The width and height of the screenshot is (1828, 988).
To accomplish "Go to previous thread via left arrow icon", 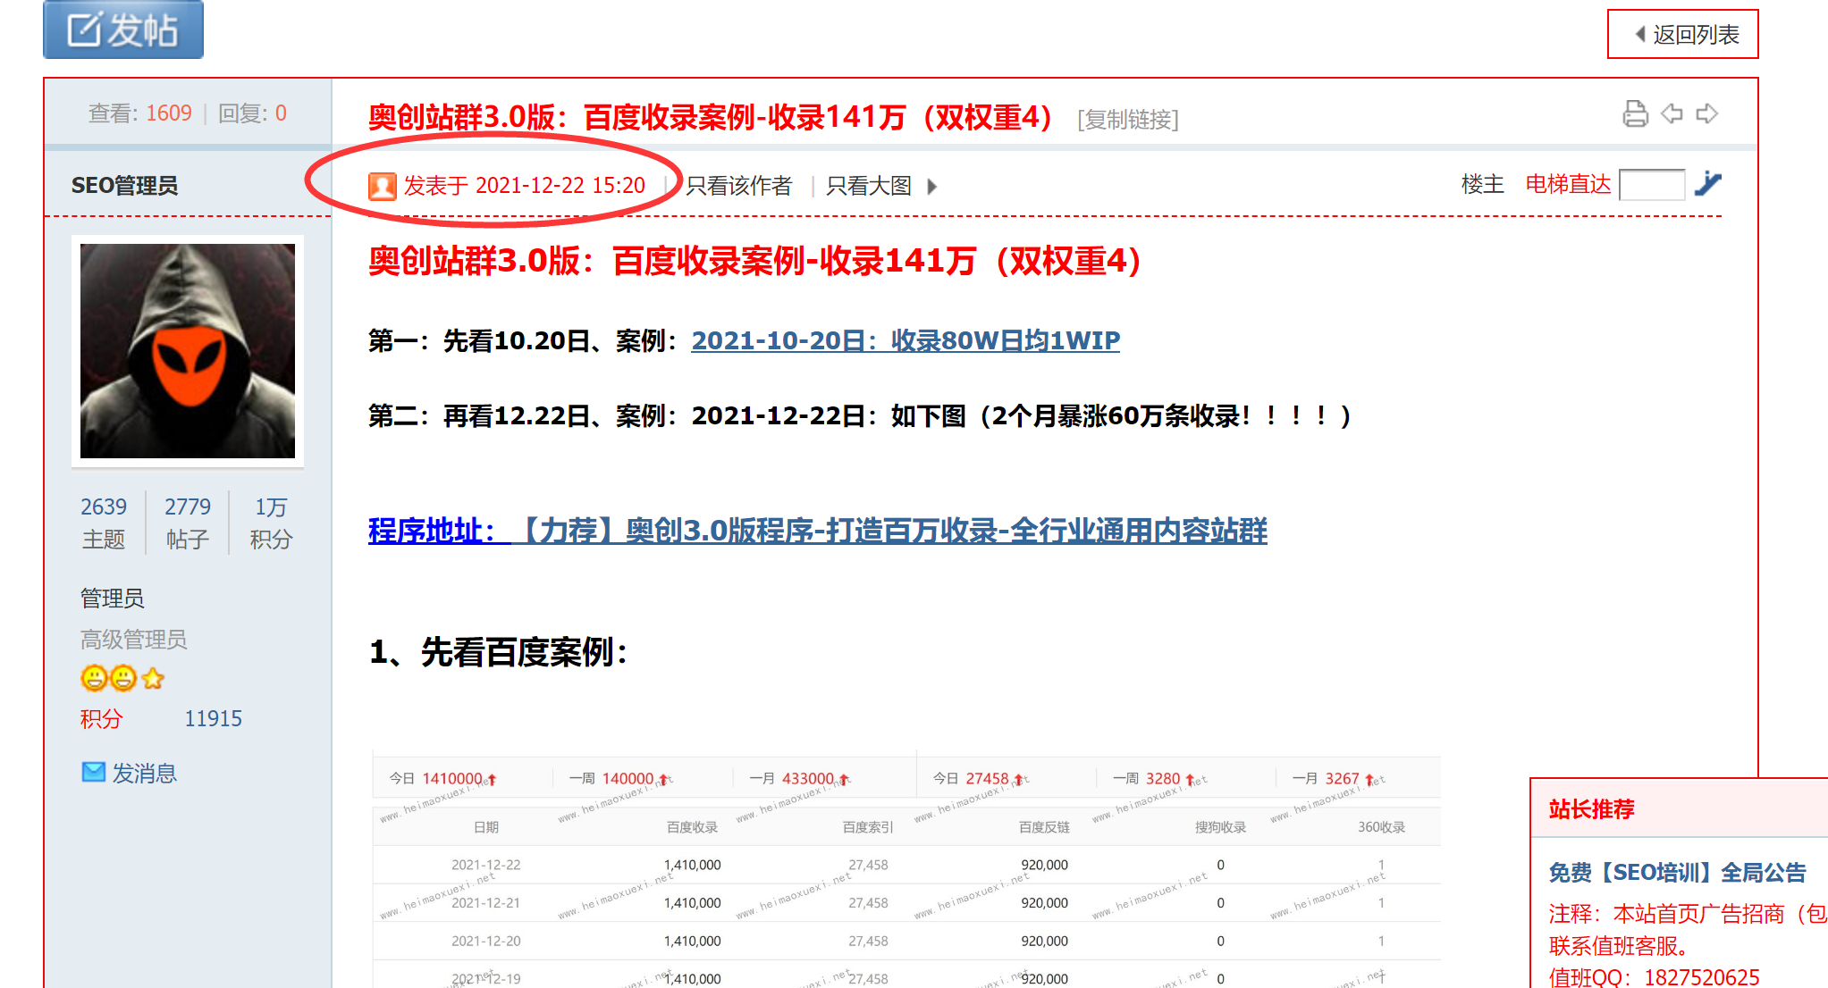I will click(1672, 114).
